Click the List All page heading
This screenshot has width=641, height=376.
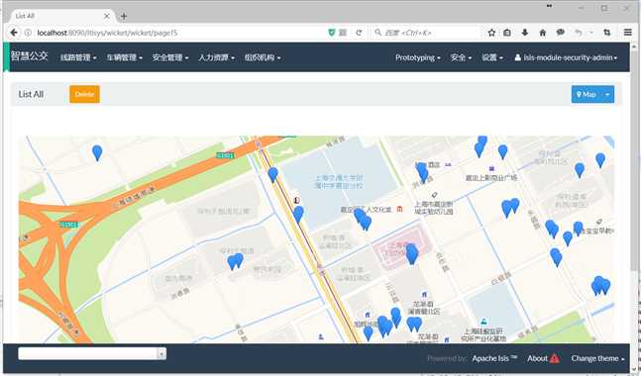(31, 94)
